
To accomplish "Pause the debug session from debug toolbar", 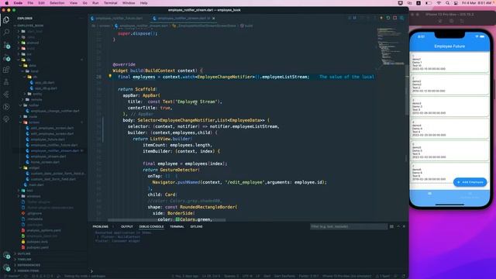I will click(355, 18).
